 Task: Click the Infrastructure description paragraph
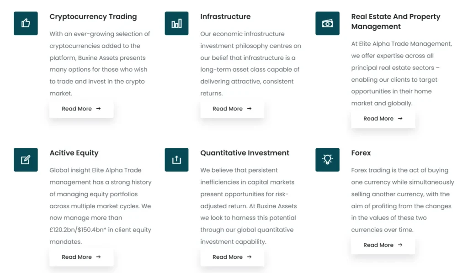coord(250,63)
